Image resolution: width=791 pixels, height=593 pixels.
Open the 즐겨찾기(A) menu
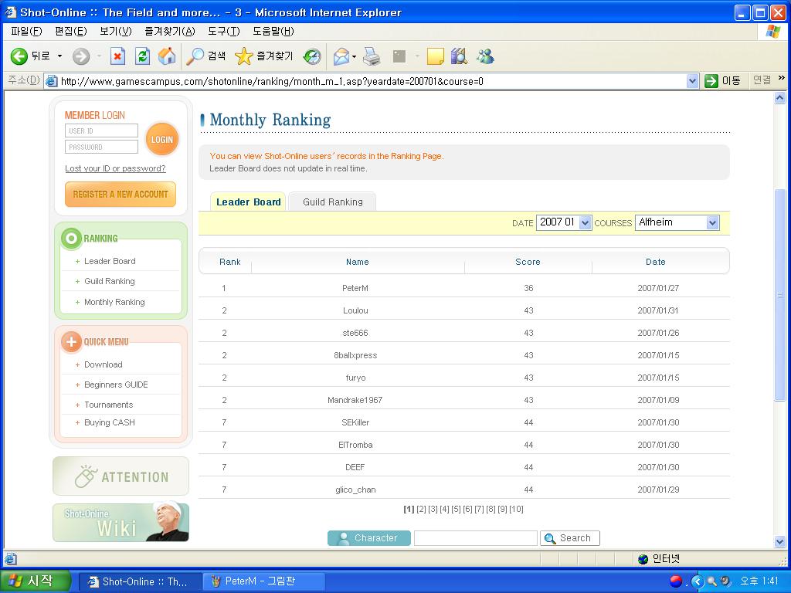169,31
